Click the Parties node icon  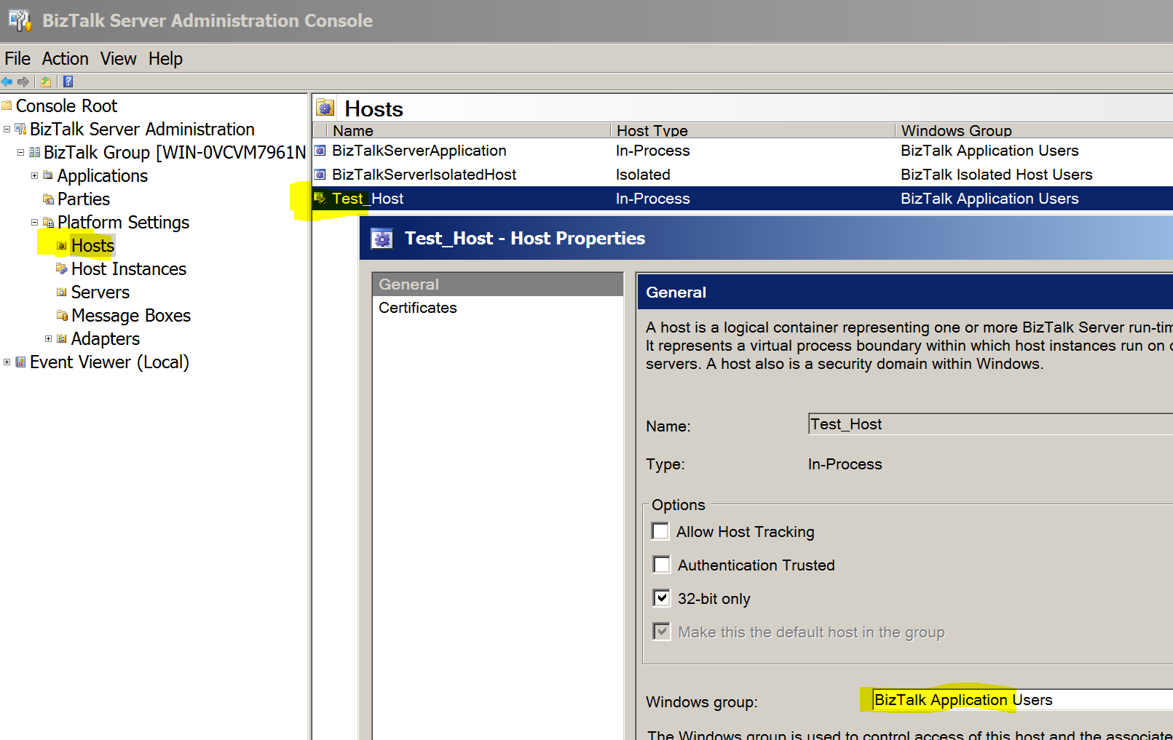(48, 199)
